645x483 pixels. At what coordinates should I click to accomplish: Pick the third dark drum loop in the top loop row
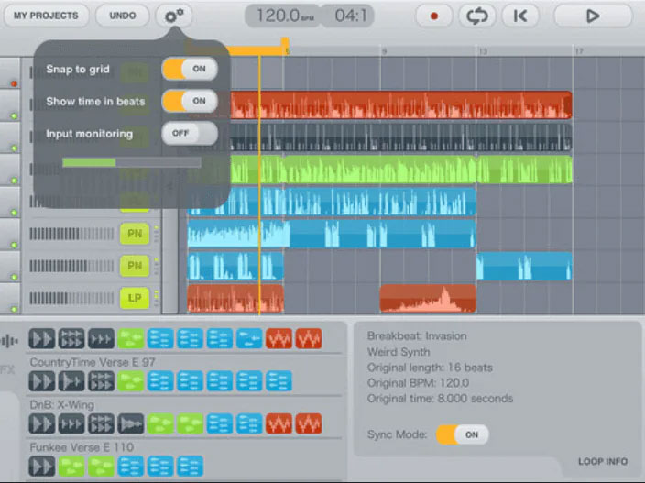(x=101, y=338)
